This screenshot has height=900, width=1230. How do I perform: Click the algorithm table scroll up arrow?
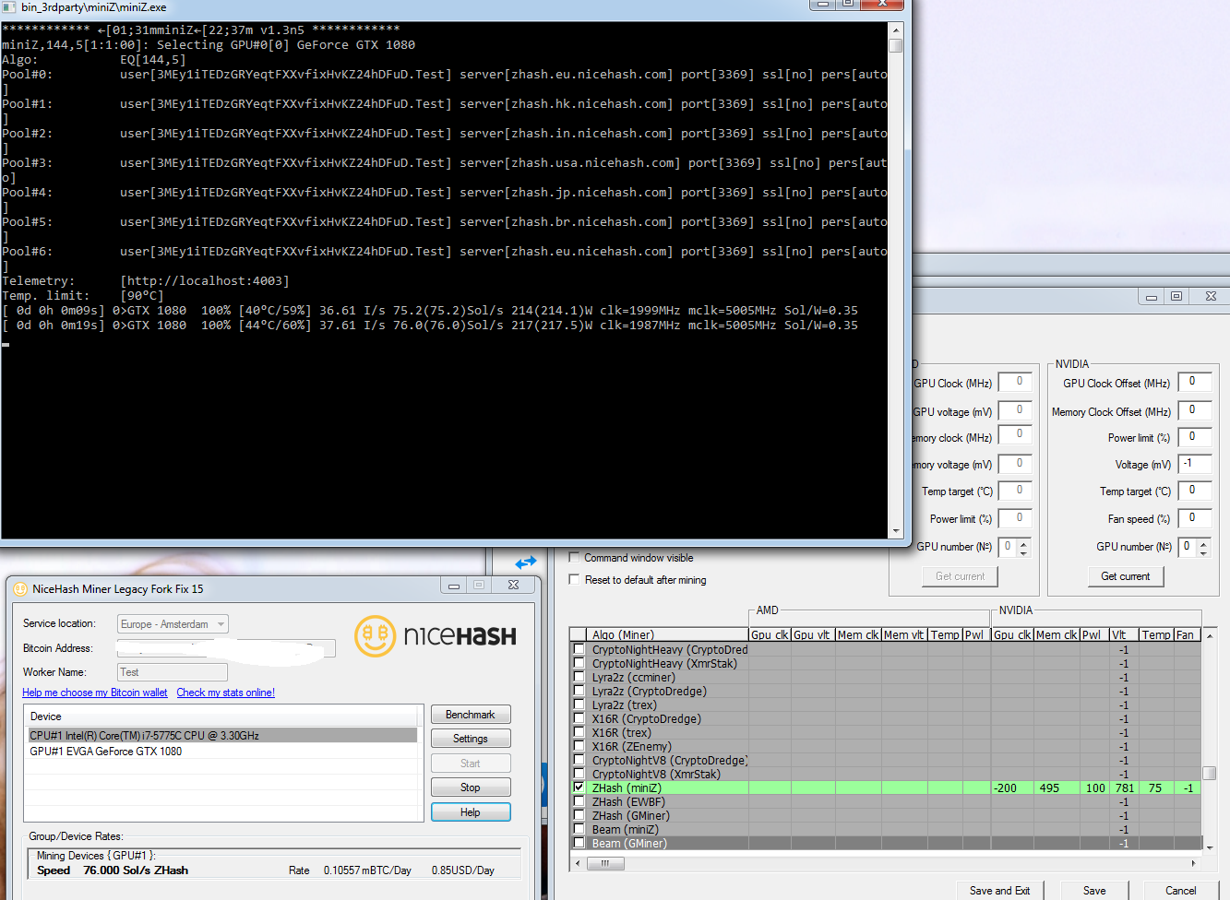pos(1210,635)
